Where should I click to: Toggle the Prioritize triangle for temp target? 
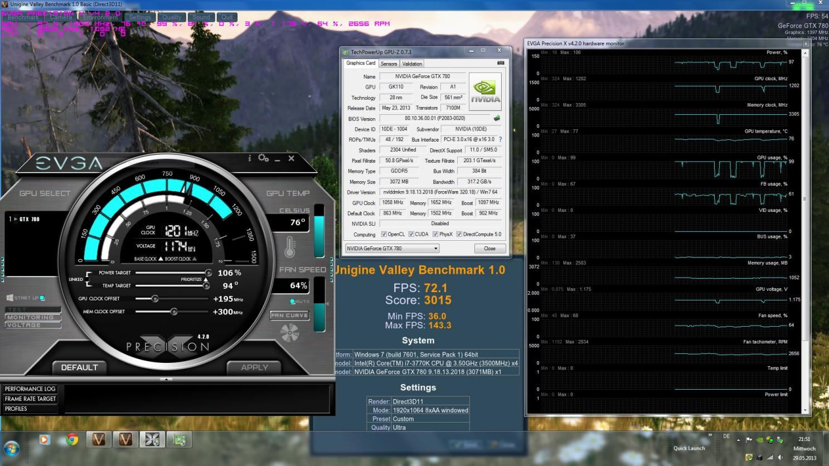(x=205, y=279)
